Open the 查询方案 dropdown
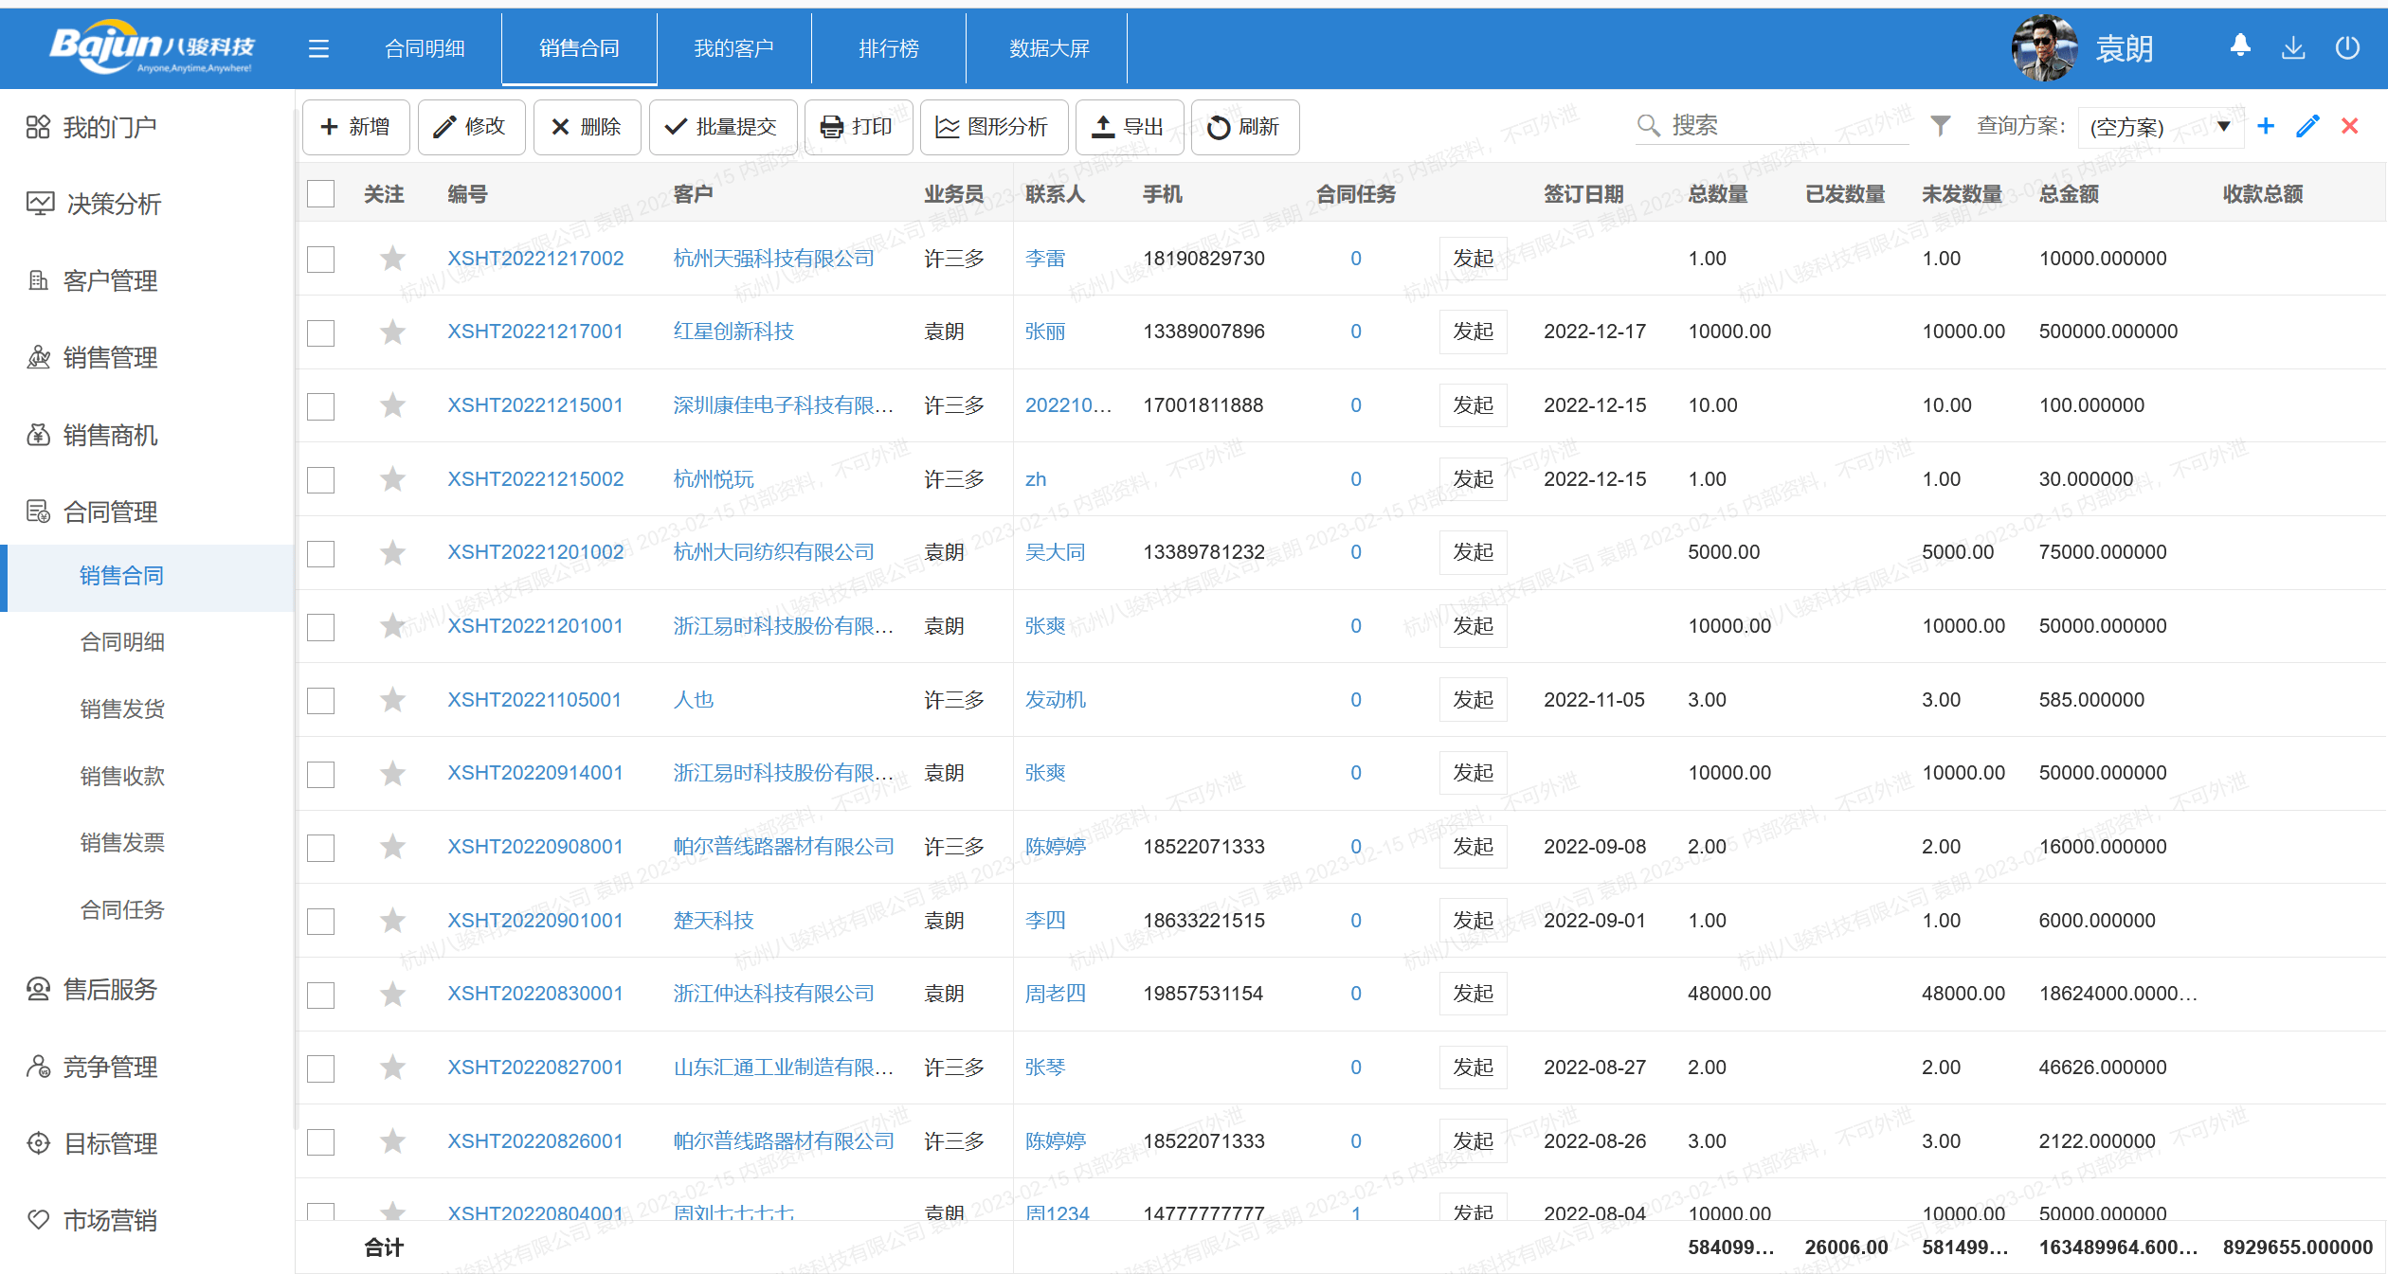Screen dimensions: 2388x1274 click(x=2160, y=127)
